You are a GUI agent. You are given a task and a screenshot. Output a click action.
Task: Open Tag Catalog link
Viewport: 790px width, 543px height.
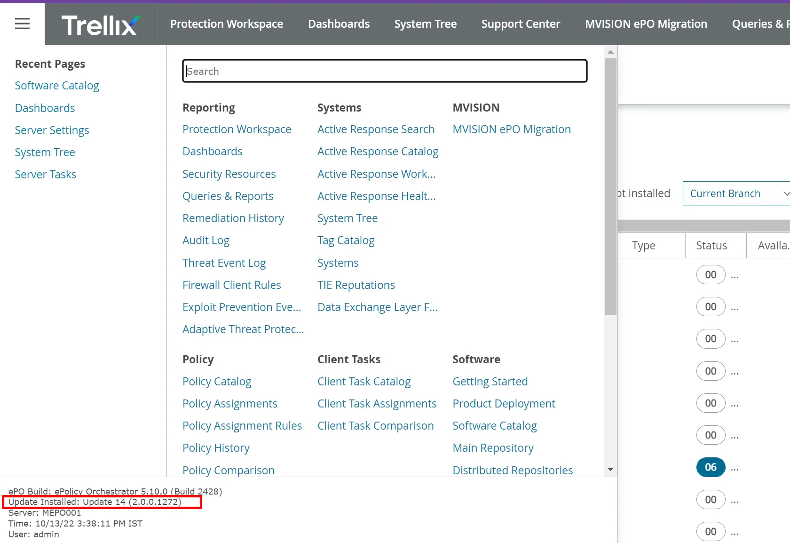tap(346, 240)
